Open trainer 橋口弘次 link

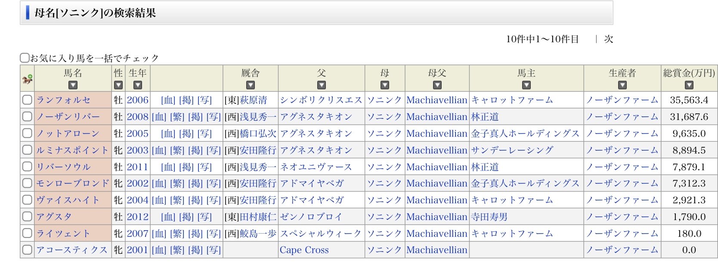point(258,134)
